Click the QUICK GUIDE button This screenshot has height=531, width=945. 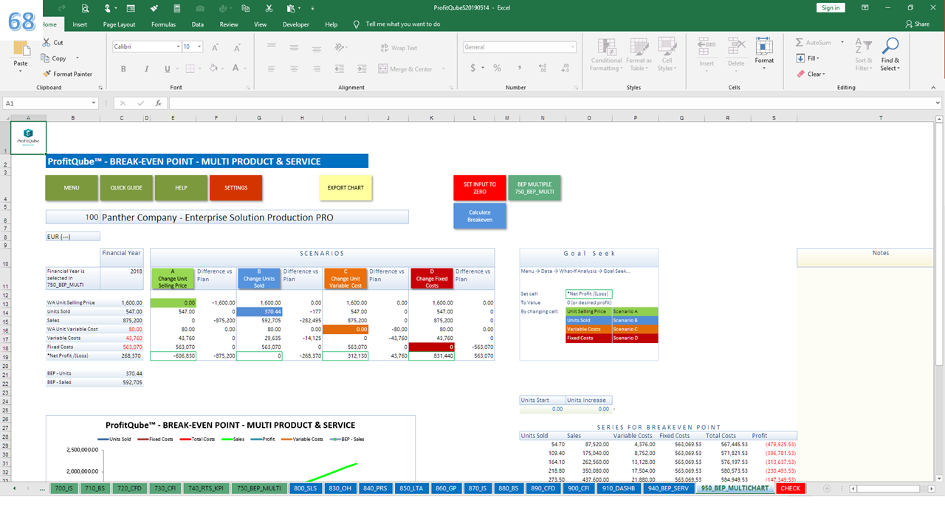[126, 188]
